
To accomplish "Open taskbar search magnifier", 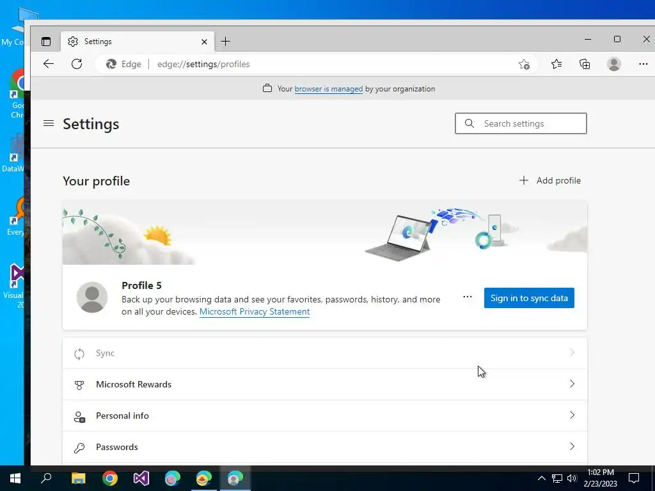I will 46,478.
